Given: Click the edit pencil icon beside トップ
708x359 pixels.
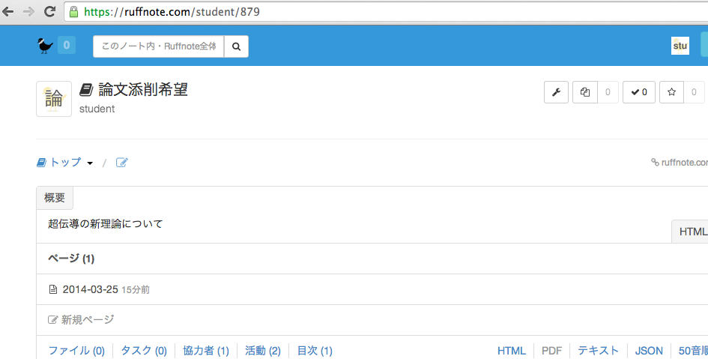Looking at the screenshot, I should pos(121,163).
